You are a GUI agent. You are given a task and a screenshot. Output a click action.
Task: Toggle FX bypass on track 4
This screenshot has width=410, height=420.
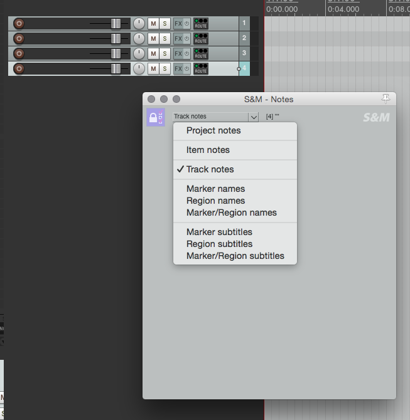pyautogui.click(x=187, y=68)
